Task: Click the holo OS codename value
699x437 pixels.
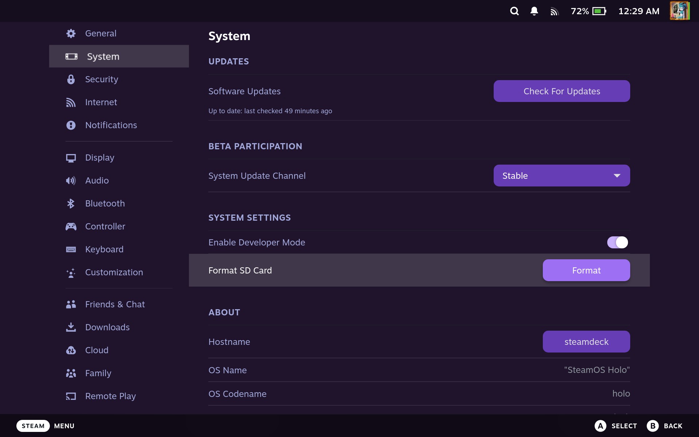Action: pyautogui.click(x=621, y=394)
